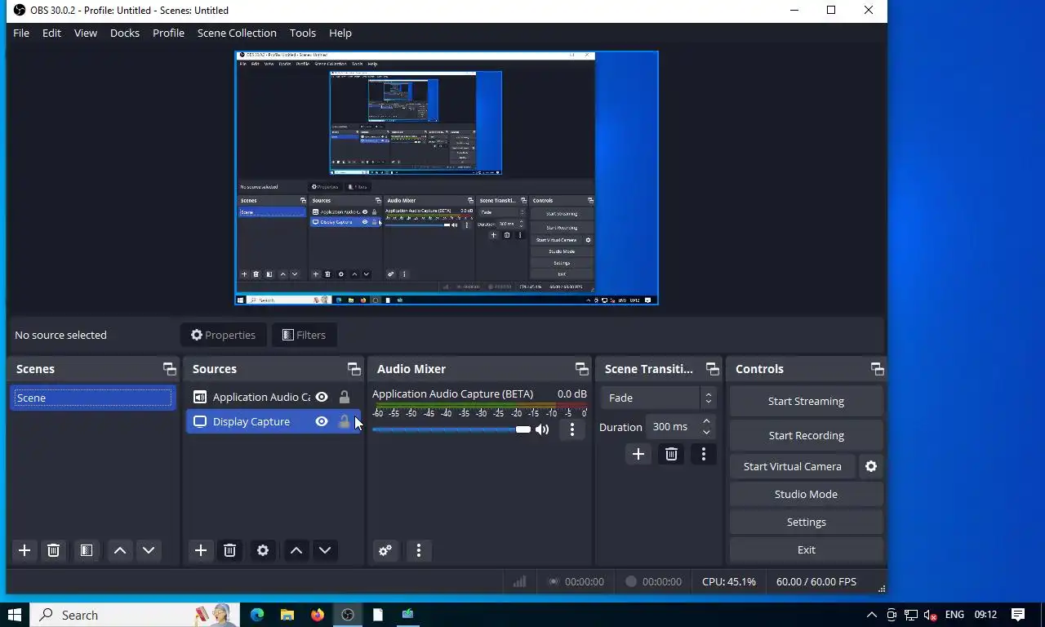Open the Edit menu
1045x627 pixels.
tap(51, 33)
